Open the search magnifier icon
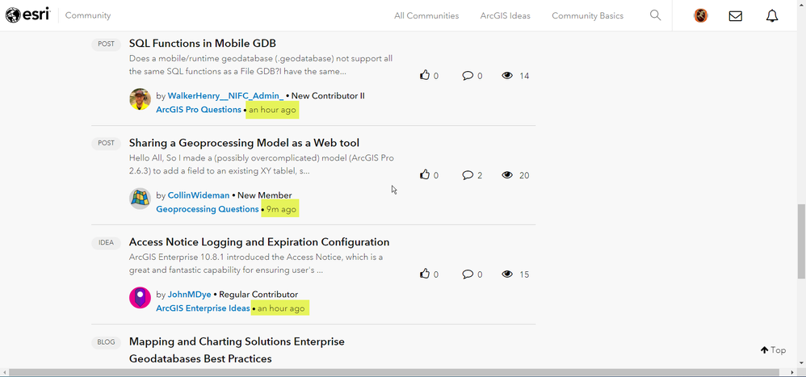The height and width of the screenshot is (377, 806). point(655,15)
